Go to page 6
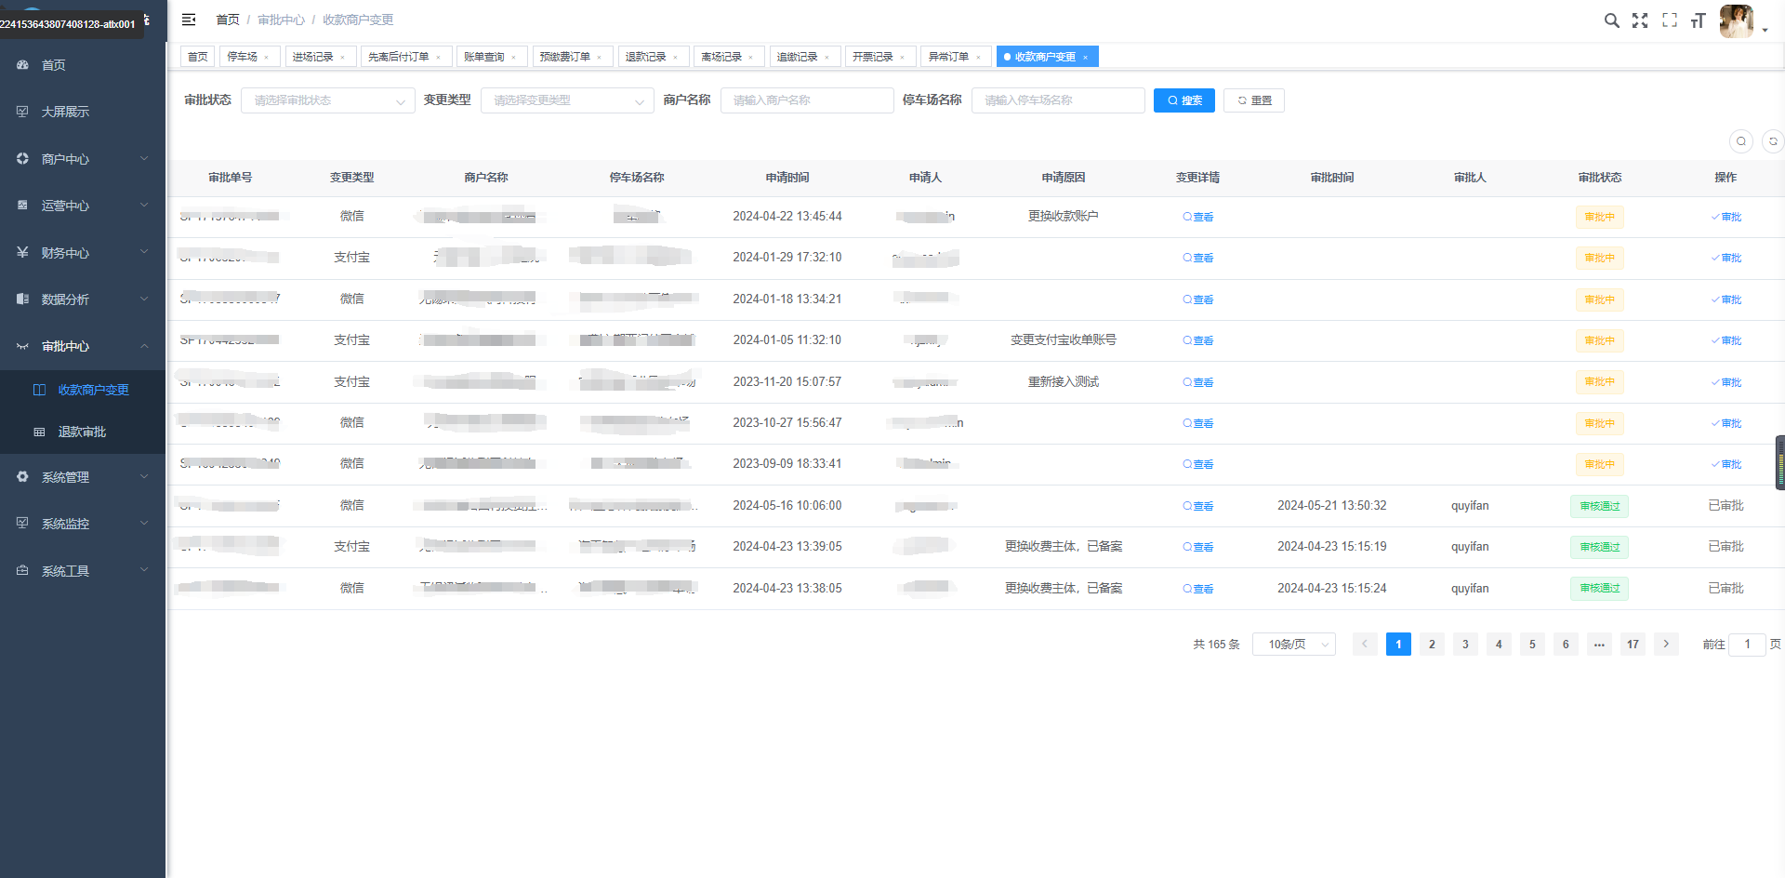This screenshot has width=1785, height=878. pyautogui.click(x=1566, y=645)
